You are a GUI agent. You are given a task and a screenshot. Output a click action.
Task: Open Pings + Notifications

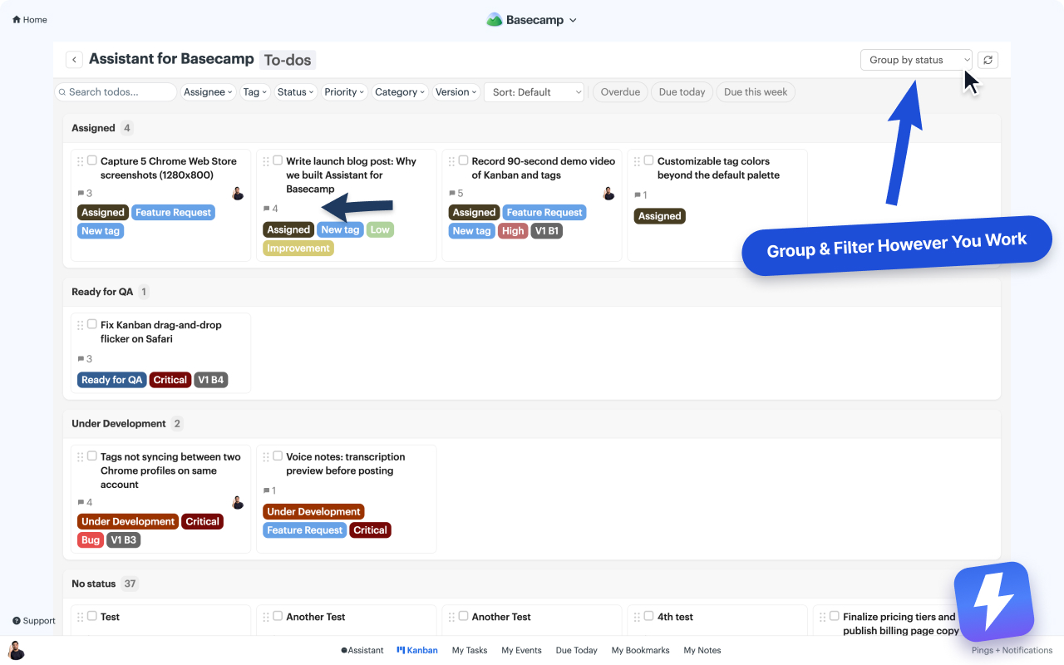pos(1012,650)
